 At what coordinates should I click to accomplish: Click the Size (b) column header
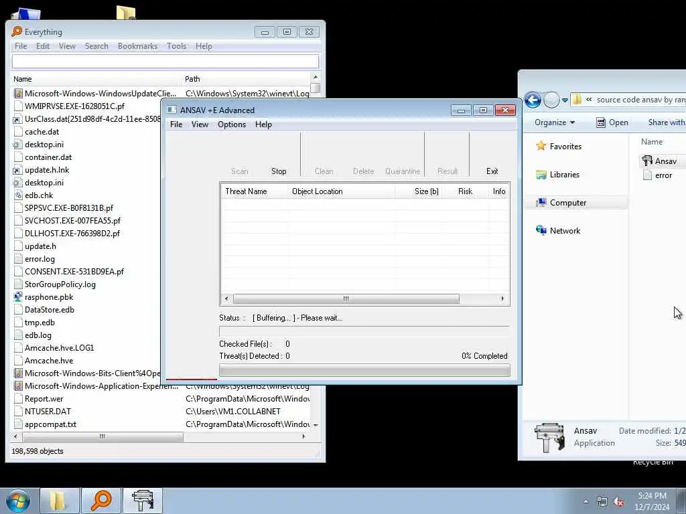(419, 191)
